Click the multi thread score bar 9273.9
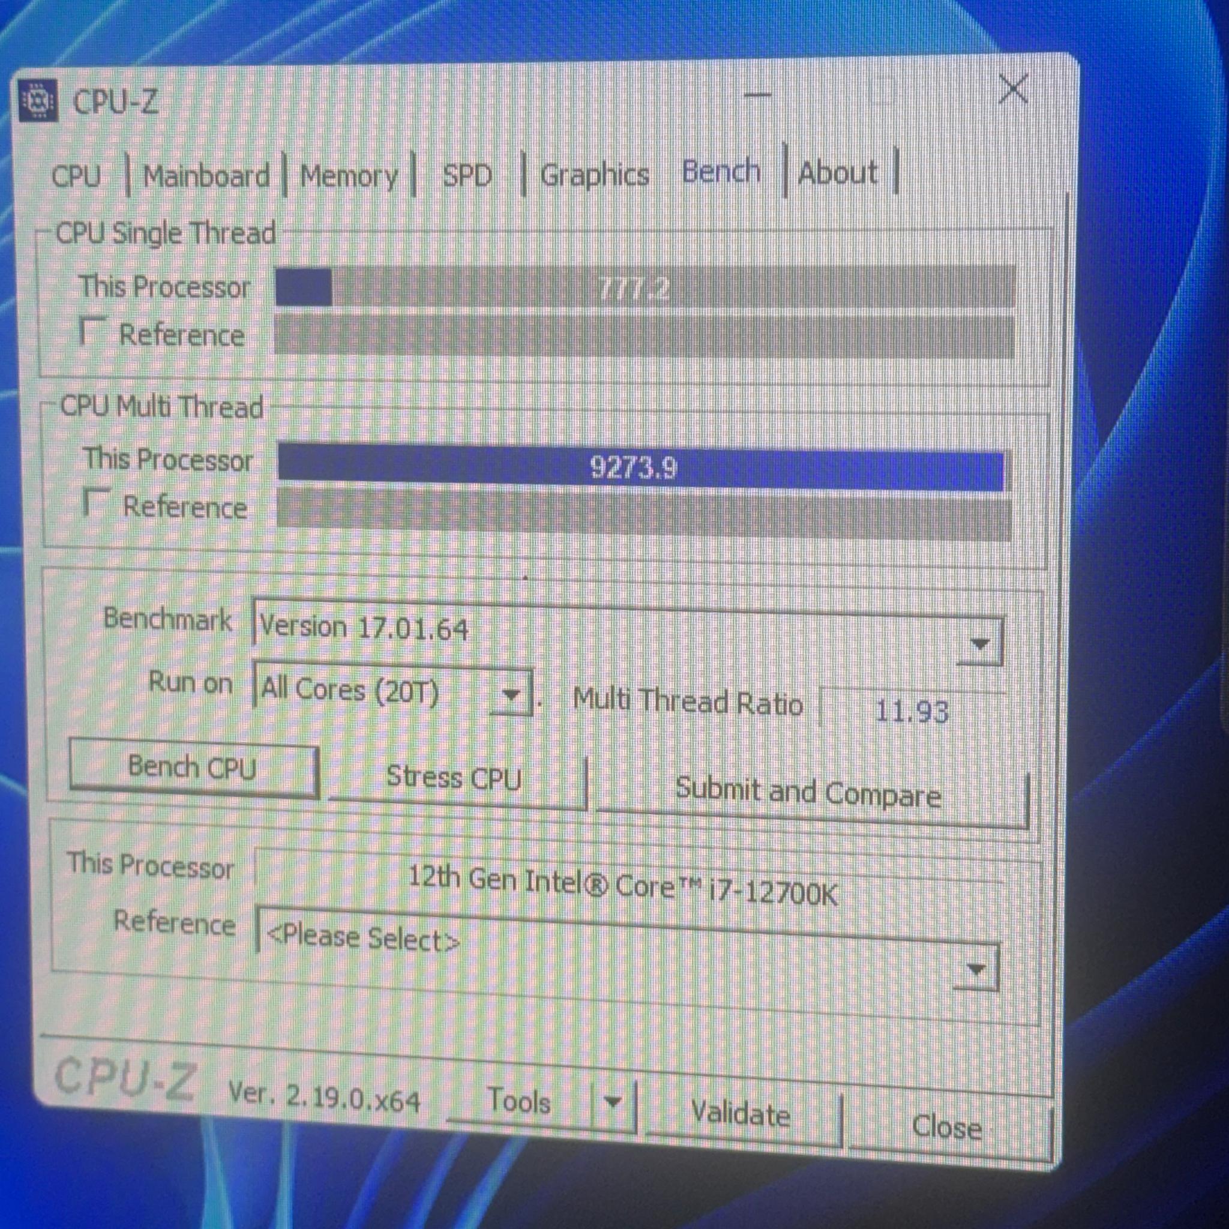 click(643, 467)
